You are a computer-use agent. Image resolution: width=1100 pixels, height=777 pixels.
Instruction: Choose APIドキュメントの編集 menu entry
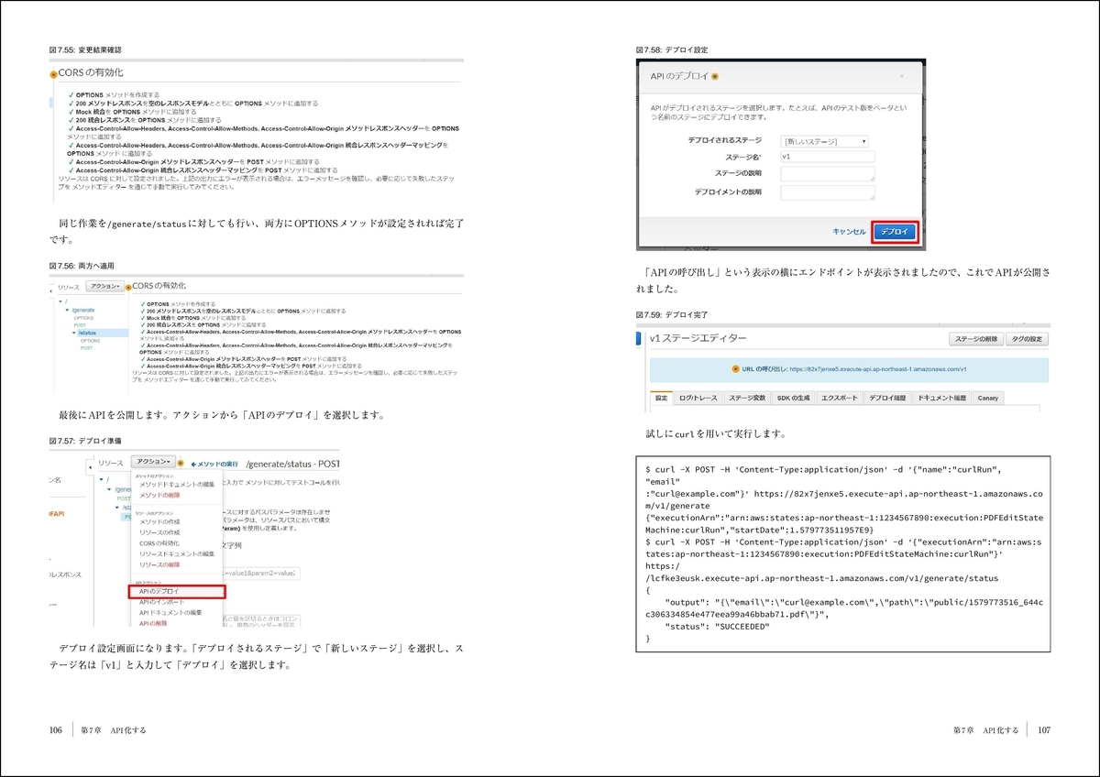click(170, 613)
